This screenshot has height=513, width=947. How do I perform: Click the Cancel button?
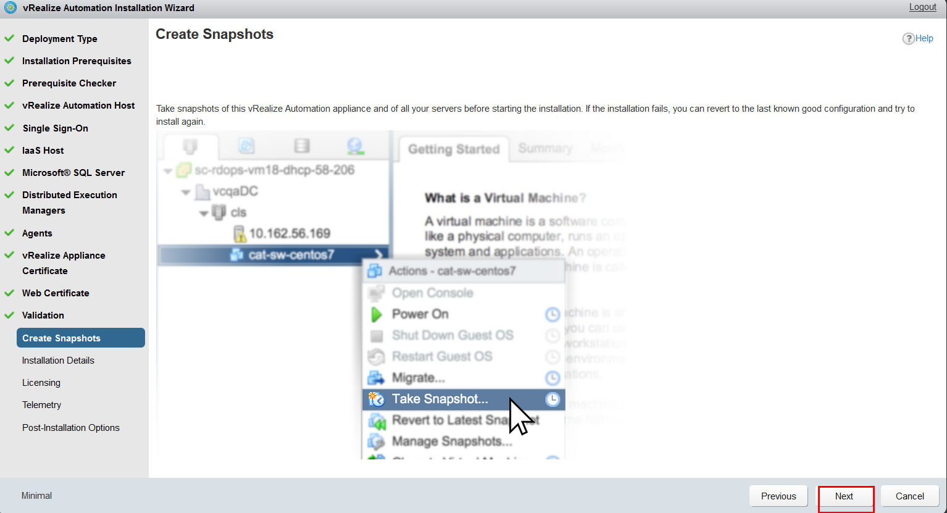pyautogui.click(x=910, y=496)
